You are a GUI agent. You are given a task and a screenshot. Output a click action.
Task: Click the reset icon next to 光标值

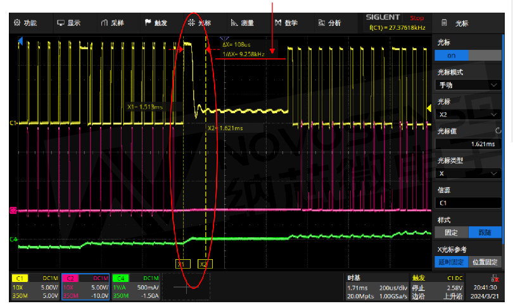tap(498, 131)
